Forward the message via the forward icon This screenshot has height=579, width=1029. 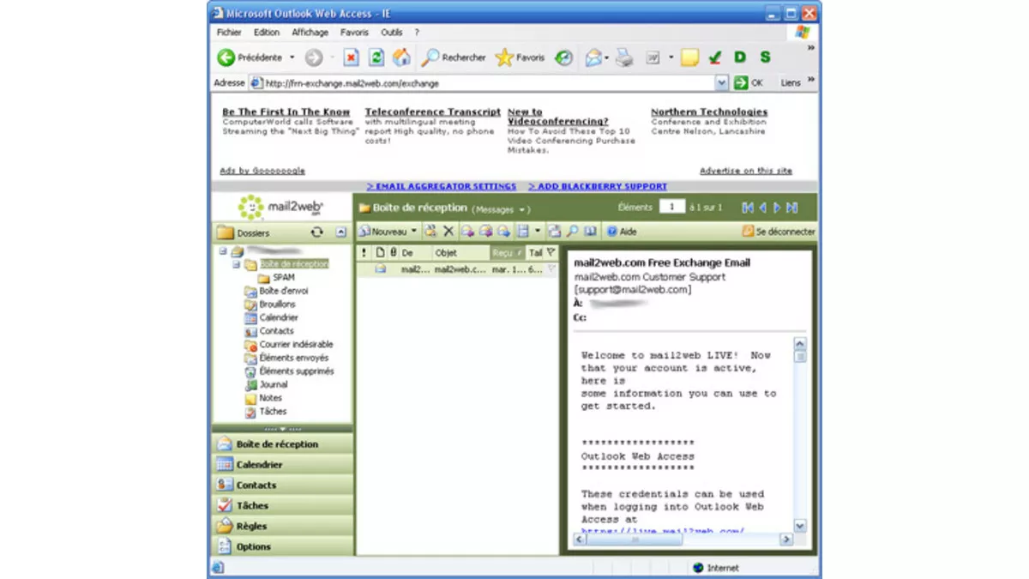pyautogui.click(x=504, y=230)
